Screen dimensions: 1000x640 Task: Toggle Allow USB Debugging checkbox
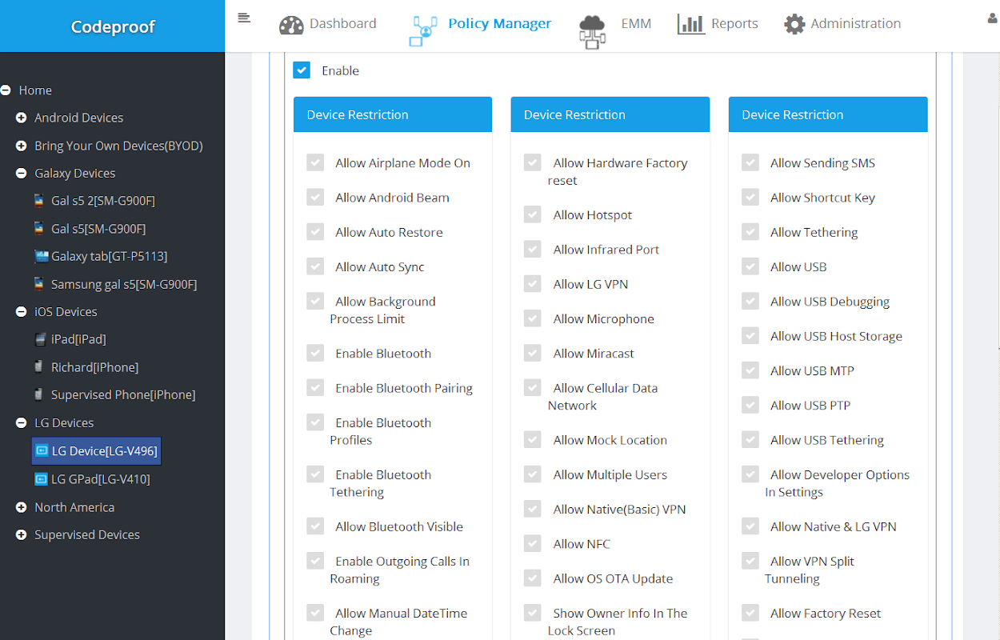coord(750,301)
